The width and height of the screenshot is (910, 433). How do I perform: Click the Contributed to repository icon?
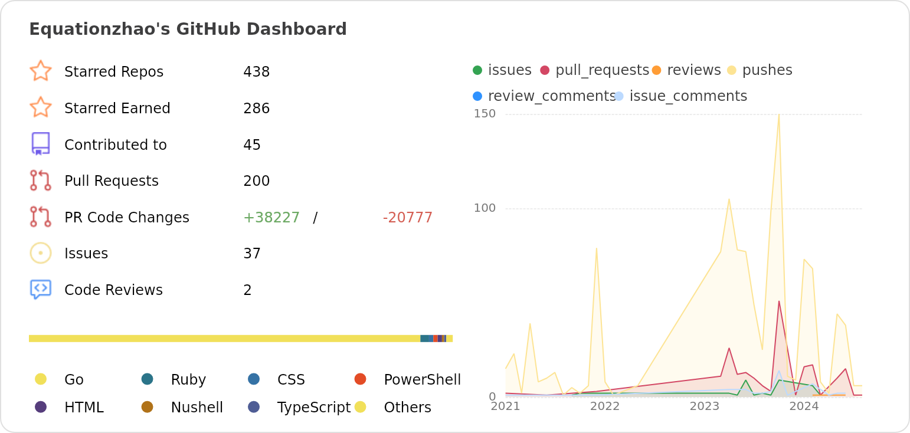click(41, 144)
